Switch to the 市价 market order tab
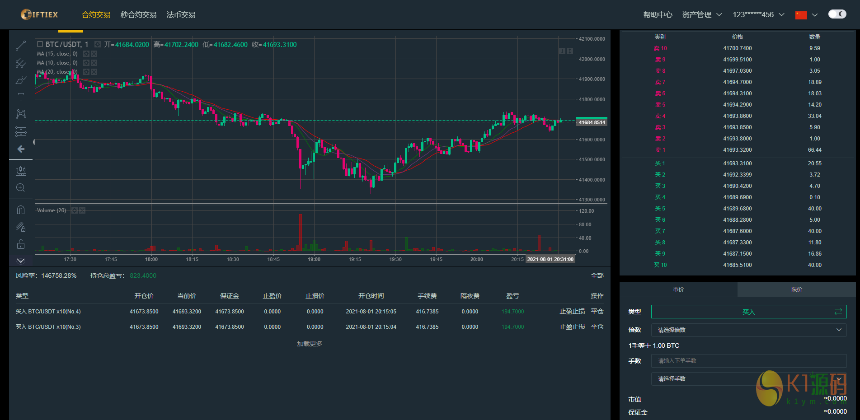The height and width of the screenshot is (420, 860). tap(678, 289)
